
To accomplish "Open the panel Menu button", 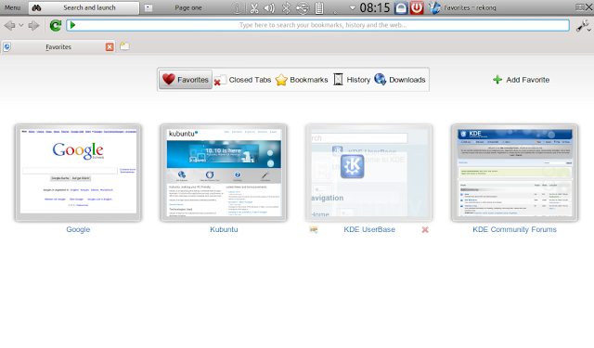I will (x=12, y=7).
